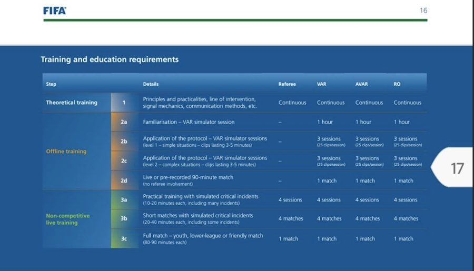Click '3 sessions' for AVAR in row 2c
Viewport: 474px width, 271px height.
click(x=367, y=158)
